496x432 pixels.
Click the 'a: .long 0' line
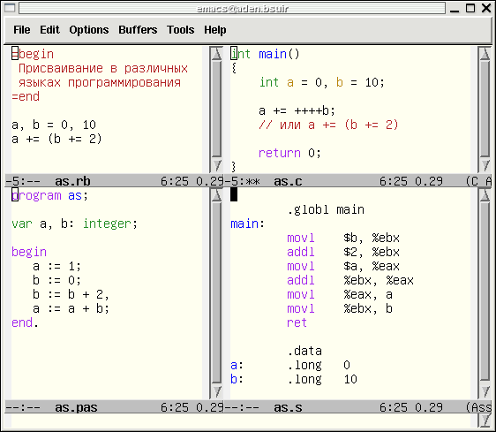coord(290,365)
